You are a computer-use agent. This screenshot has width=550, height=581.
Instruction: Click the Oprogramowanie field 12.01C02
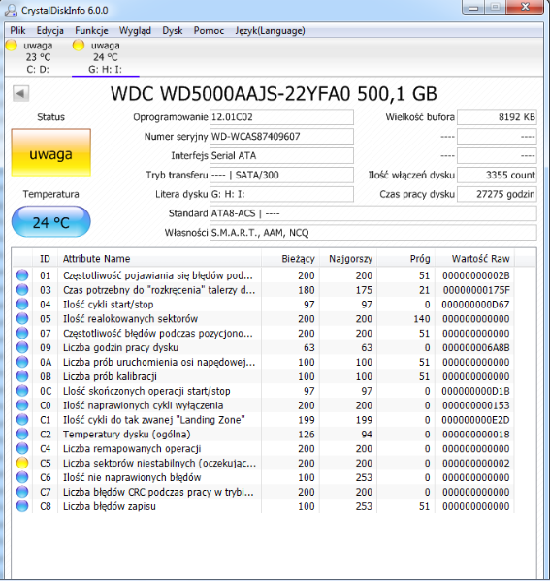coord(281,117)
